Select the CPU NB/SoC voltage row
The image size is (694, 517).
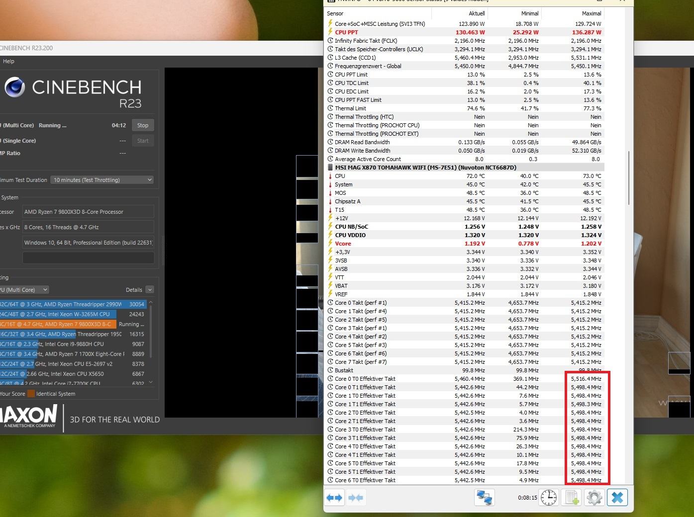(465, 227)
